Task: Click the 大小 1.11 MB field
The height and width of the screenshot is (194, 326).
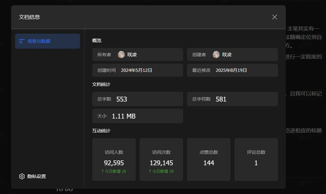Action: 137,116
